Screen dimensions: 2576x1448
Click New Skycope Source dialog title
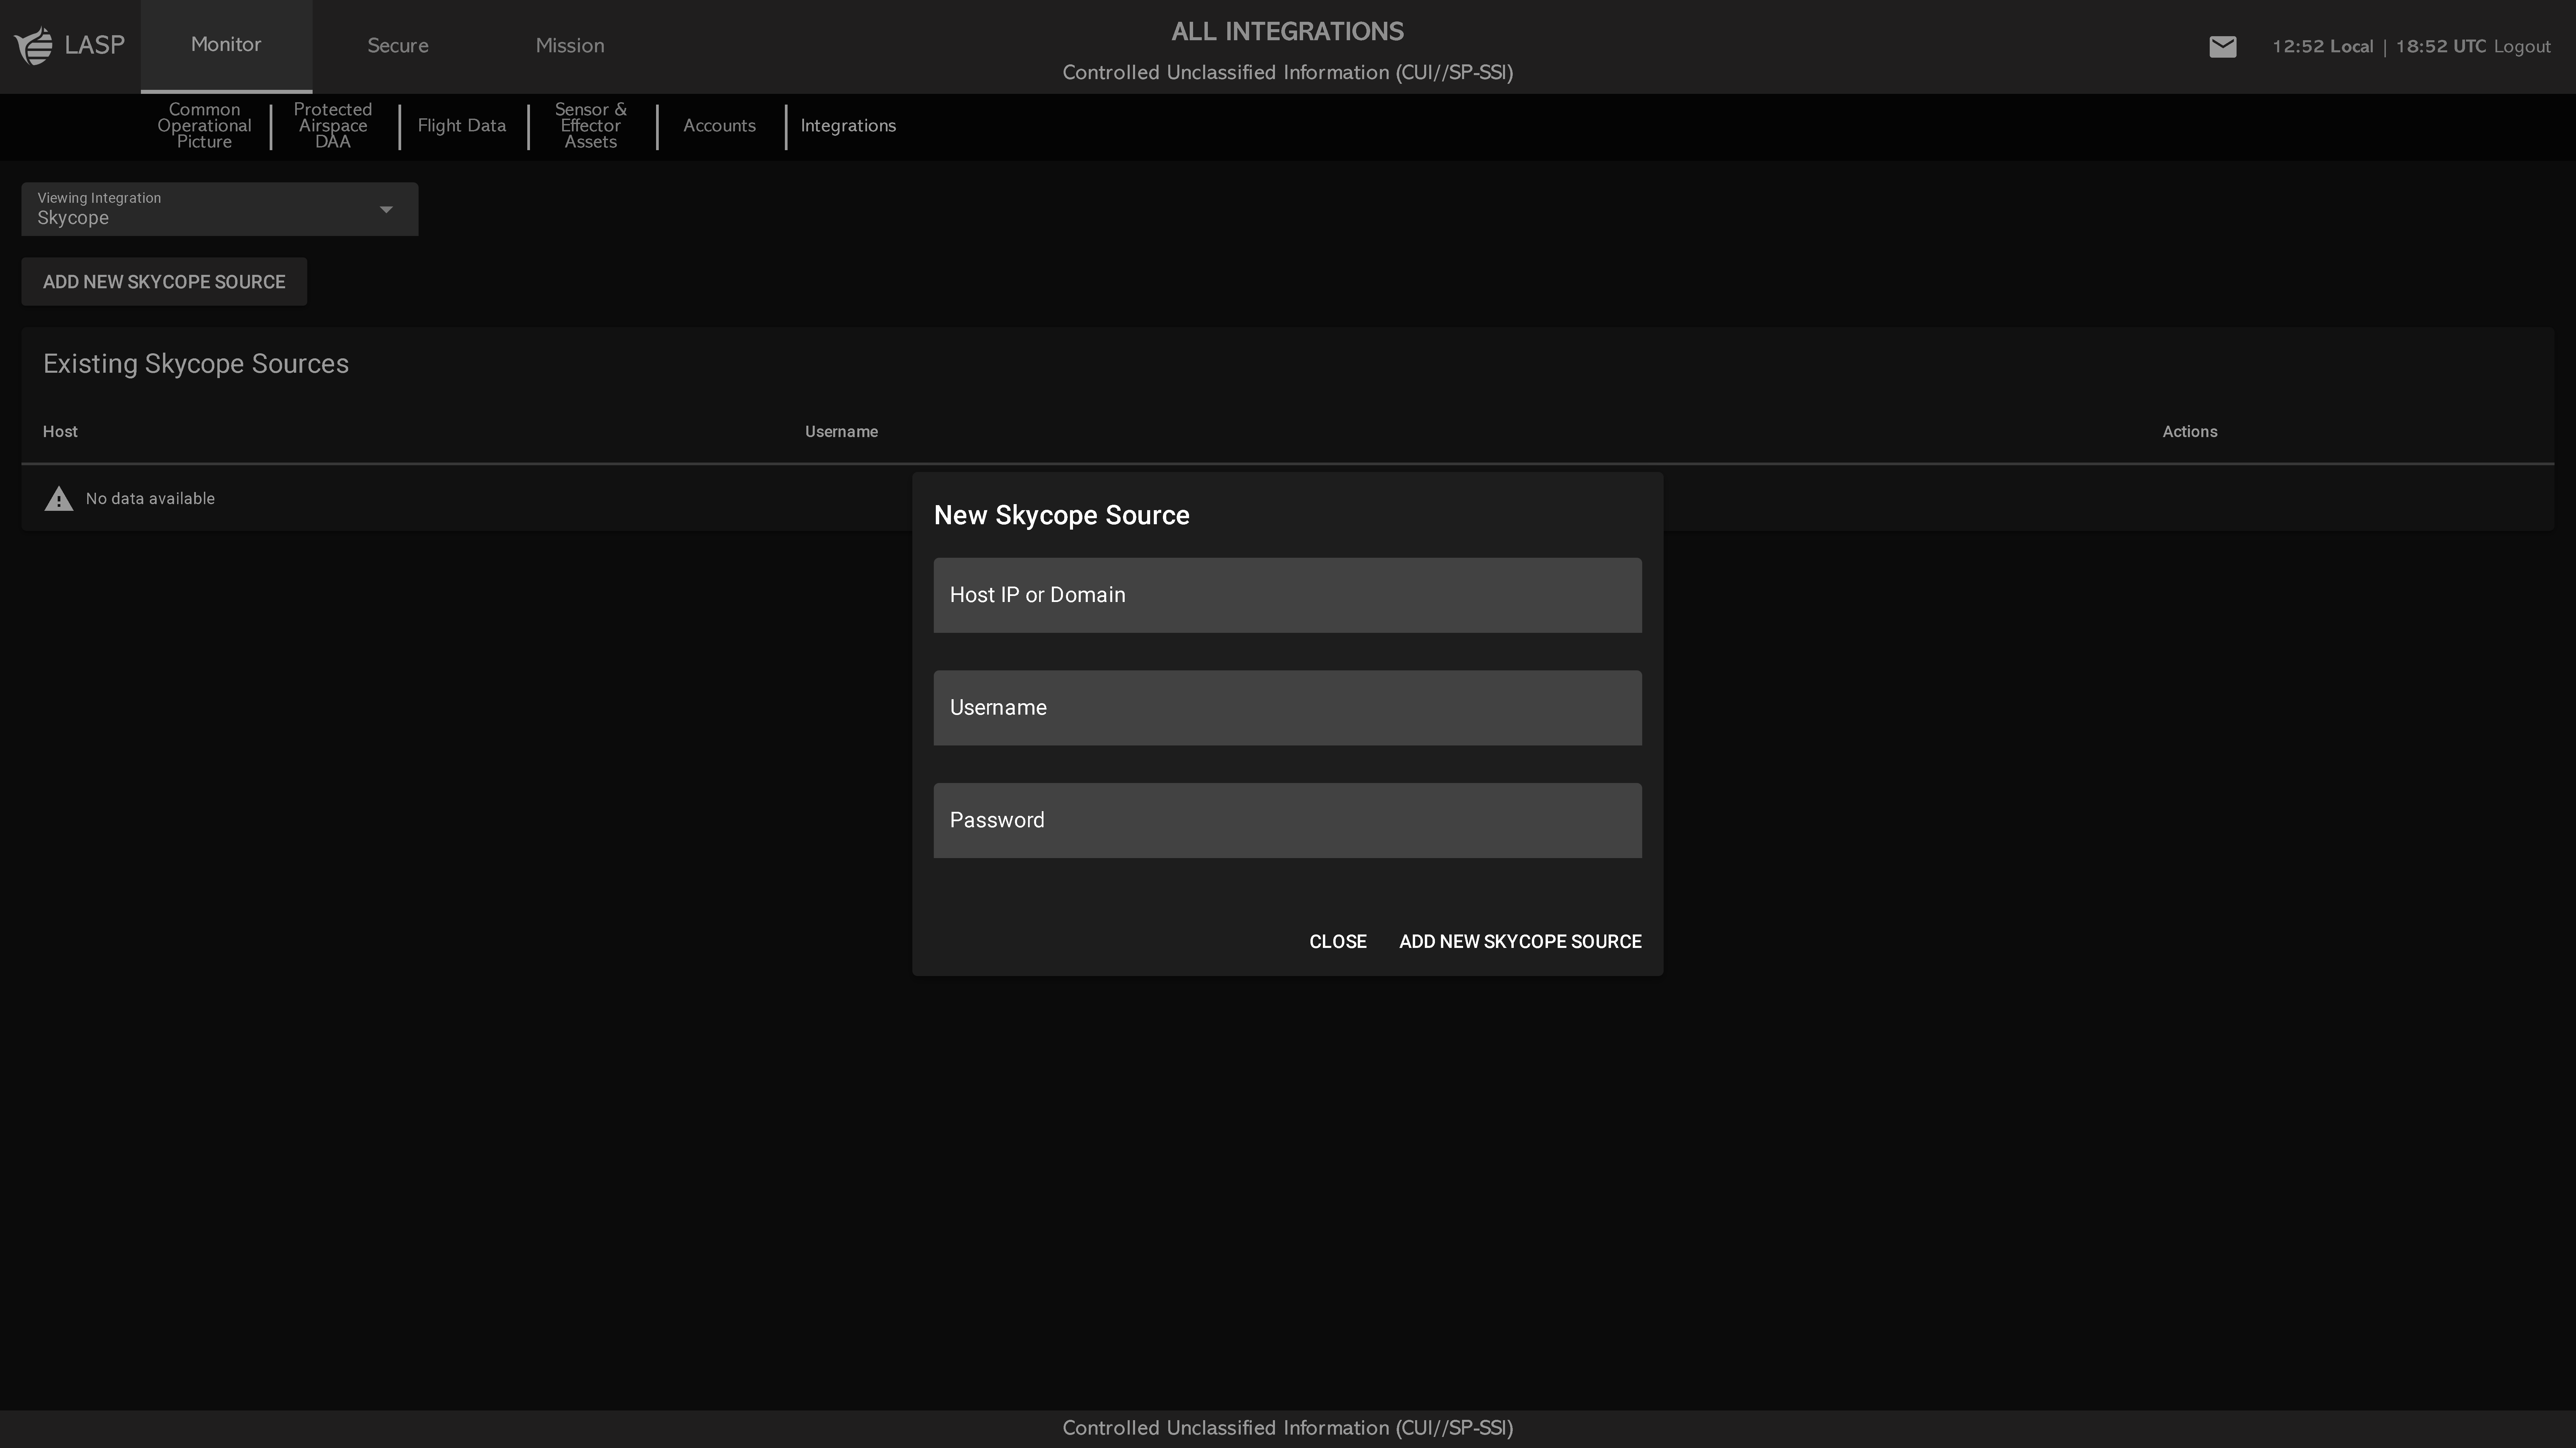pyautogui.click(x=1062, y=516)
